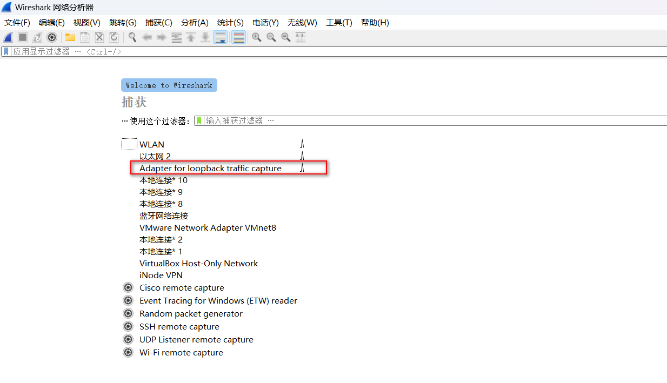
Task: Click gear icon beside SSH remote capture
Action: tap(128, 326)
